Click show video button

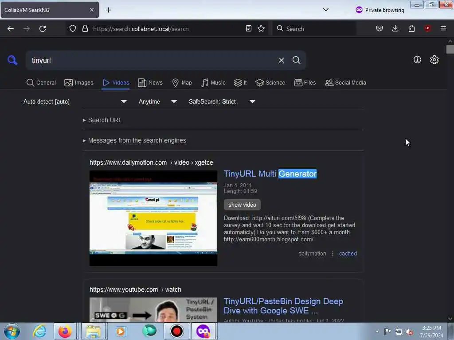tap(242, 205)
